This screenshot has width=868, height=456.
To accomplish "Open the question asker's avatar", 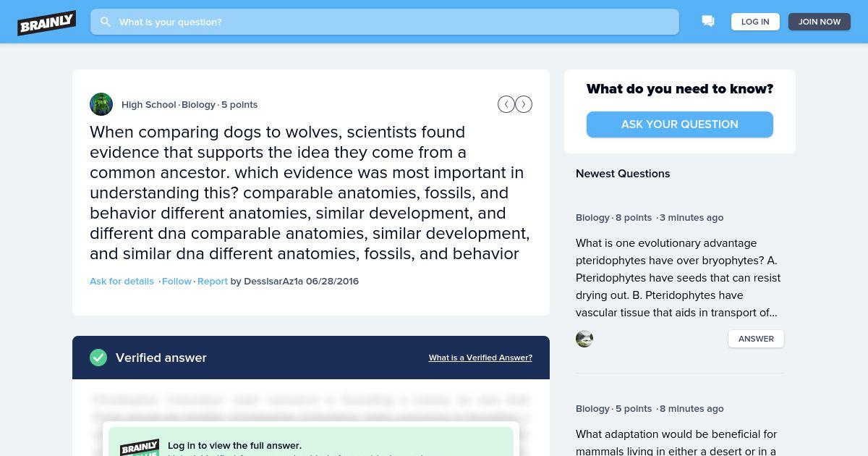I will pyautogui.click(x=101, y=104).
